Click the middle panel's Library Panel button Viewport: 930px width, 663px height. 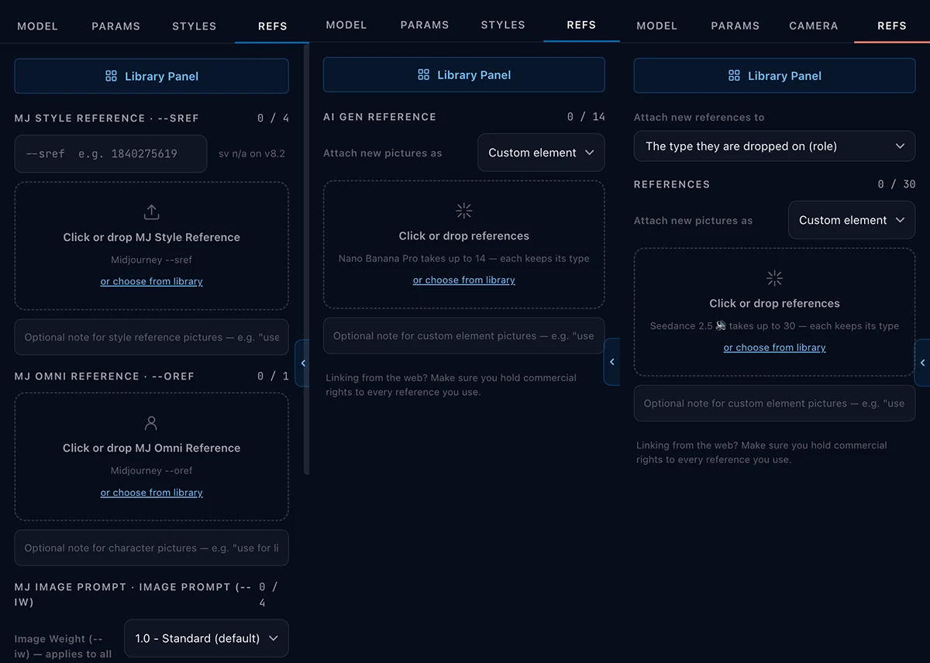click(463, 75)
